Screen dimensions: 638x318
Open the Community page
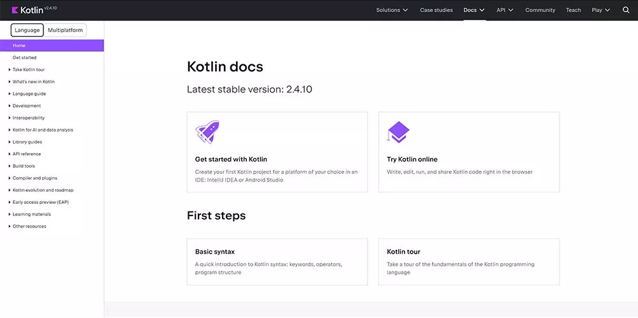[540, 10]
